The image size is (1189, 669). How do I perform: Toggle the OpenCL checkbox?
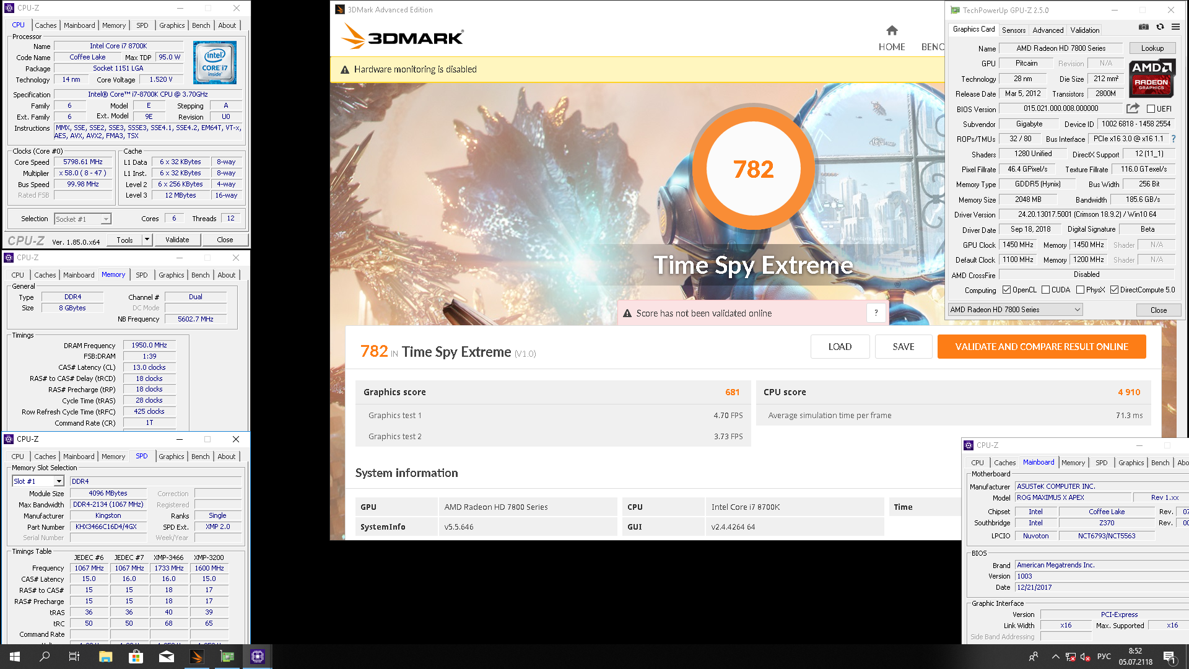[x=1006, y=290]
